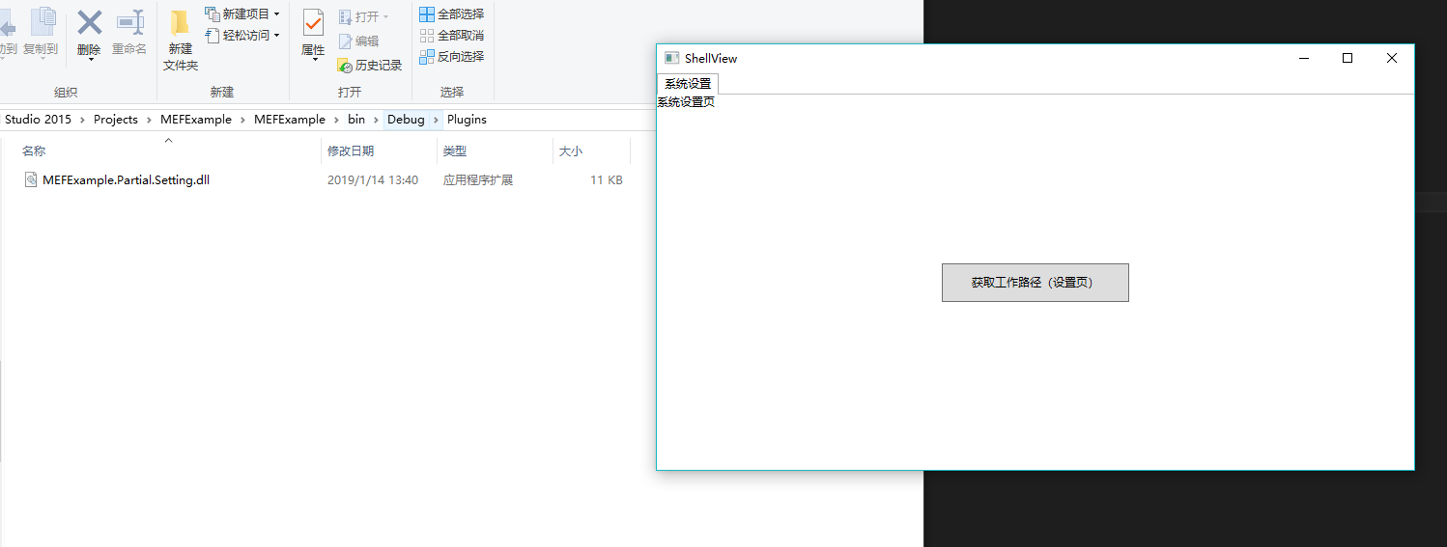
Task: Click the Copy to (复制到) icon
Action: pos(42,22)
